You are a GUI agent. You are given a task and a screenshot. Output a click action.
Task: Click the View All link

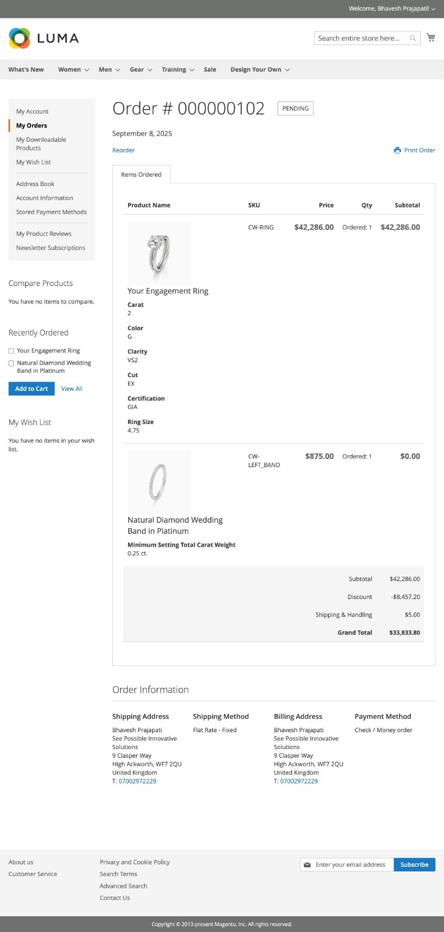coord(71,389)
